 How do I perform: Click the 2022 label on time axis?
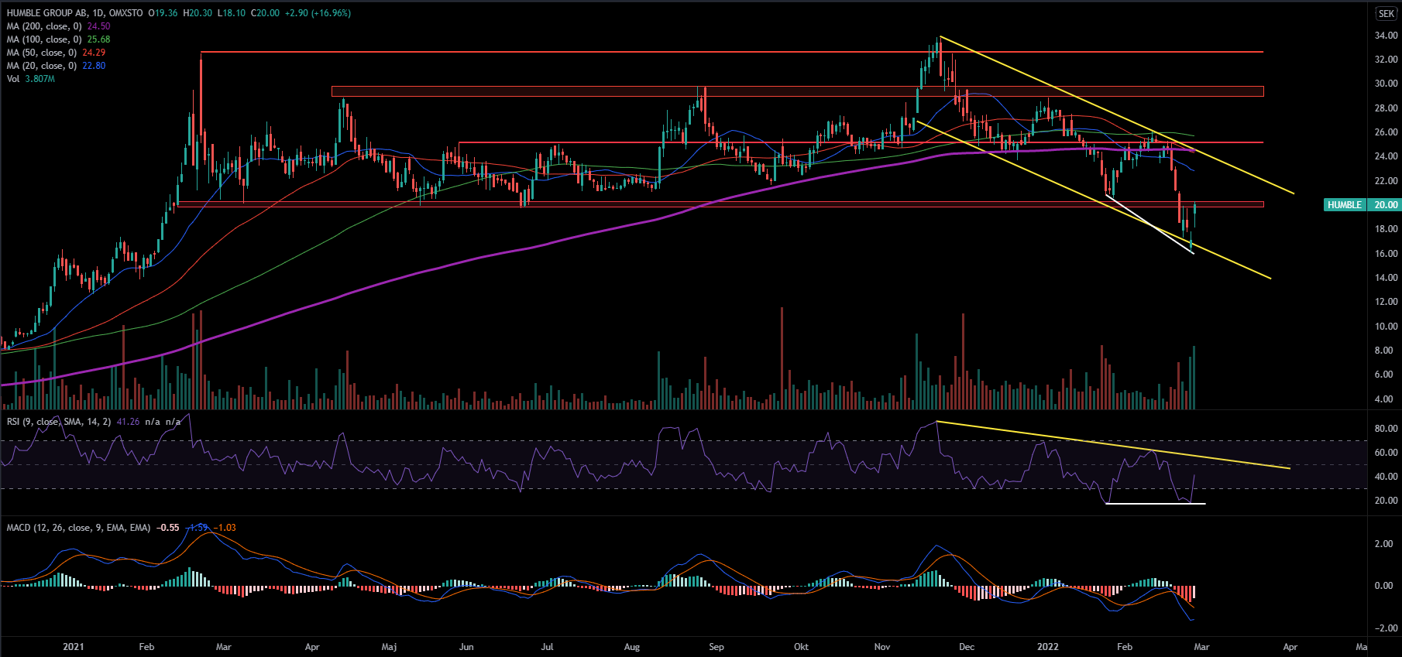pyautogui.click(x=1047, y=647)
